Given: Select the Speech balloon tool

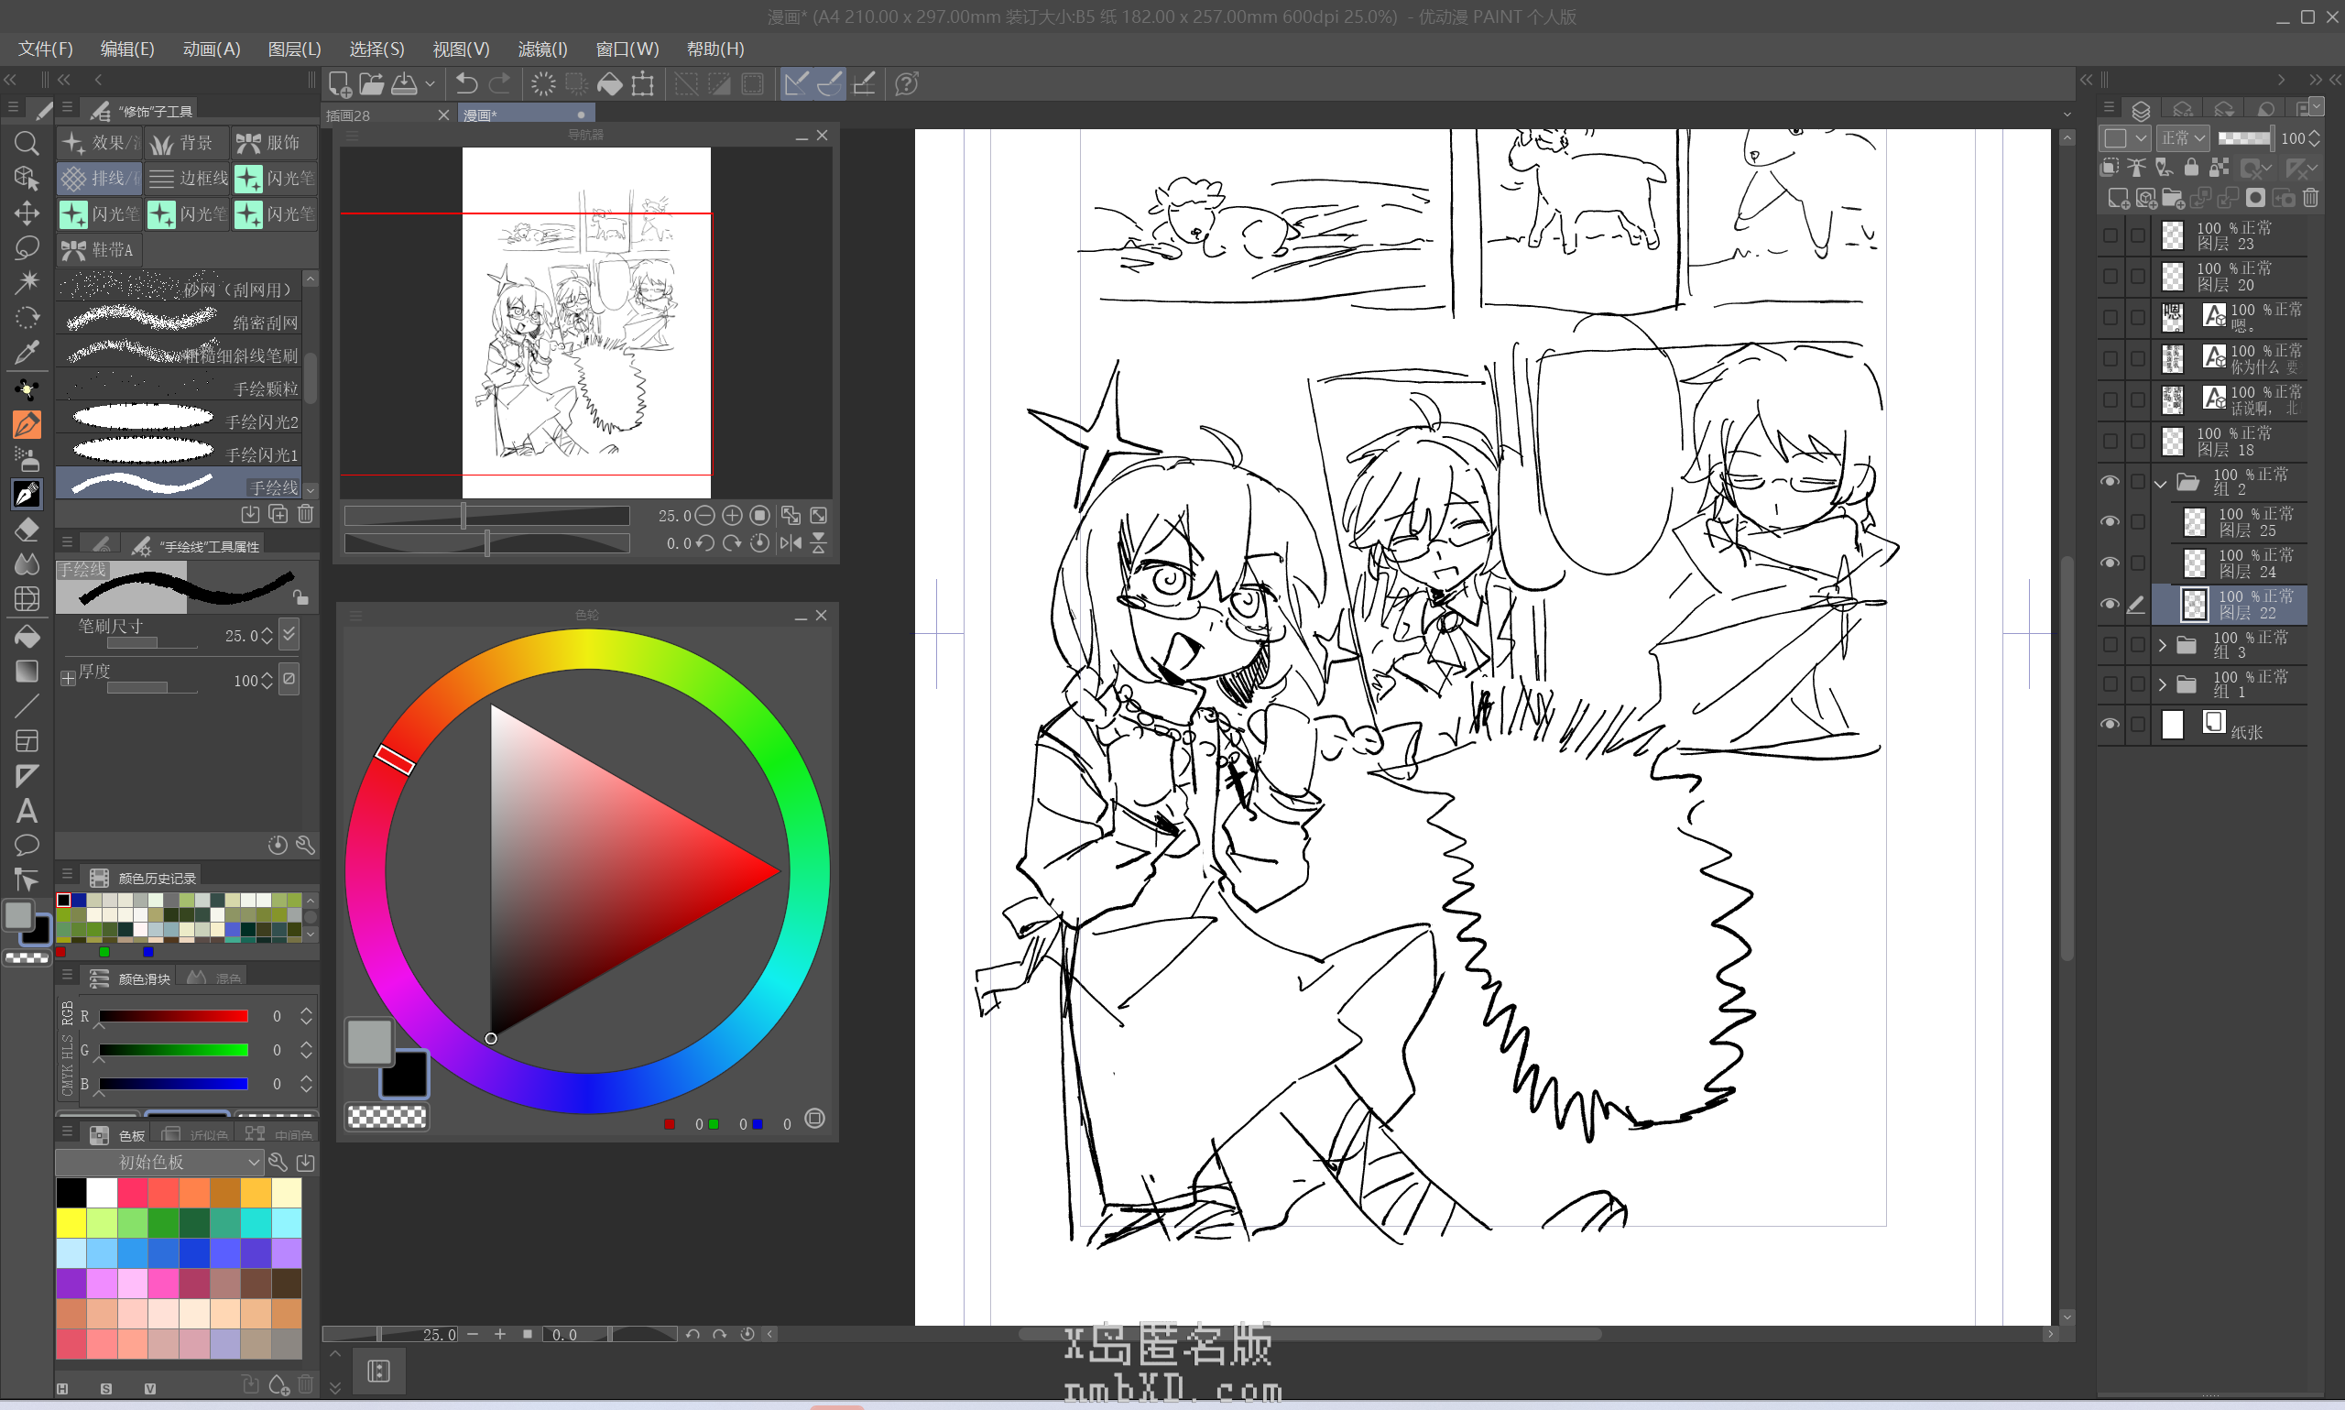Looking at the screenshot, I should [x=27, y=845].
